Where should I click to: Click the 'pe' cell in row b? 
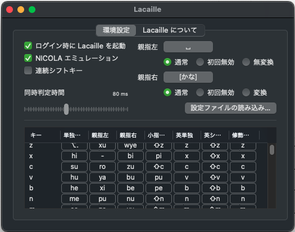158,188
